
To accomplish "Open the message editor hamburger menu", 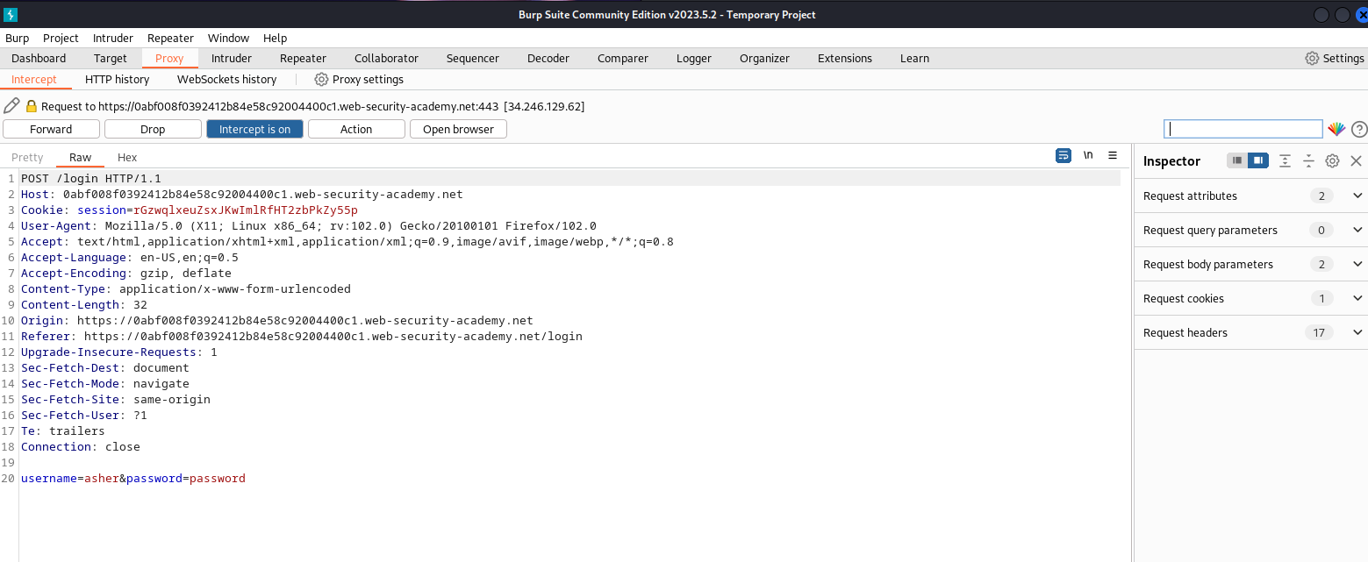I will pyautogui.click(x=1113, y=155).
